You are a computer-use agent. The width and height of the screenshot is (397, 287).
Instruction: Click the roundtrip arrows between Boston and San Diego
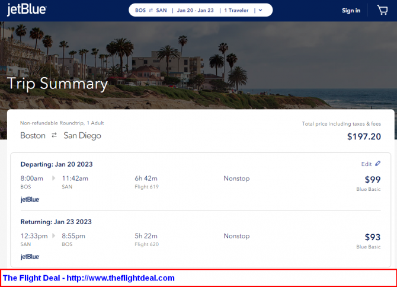54,135
